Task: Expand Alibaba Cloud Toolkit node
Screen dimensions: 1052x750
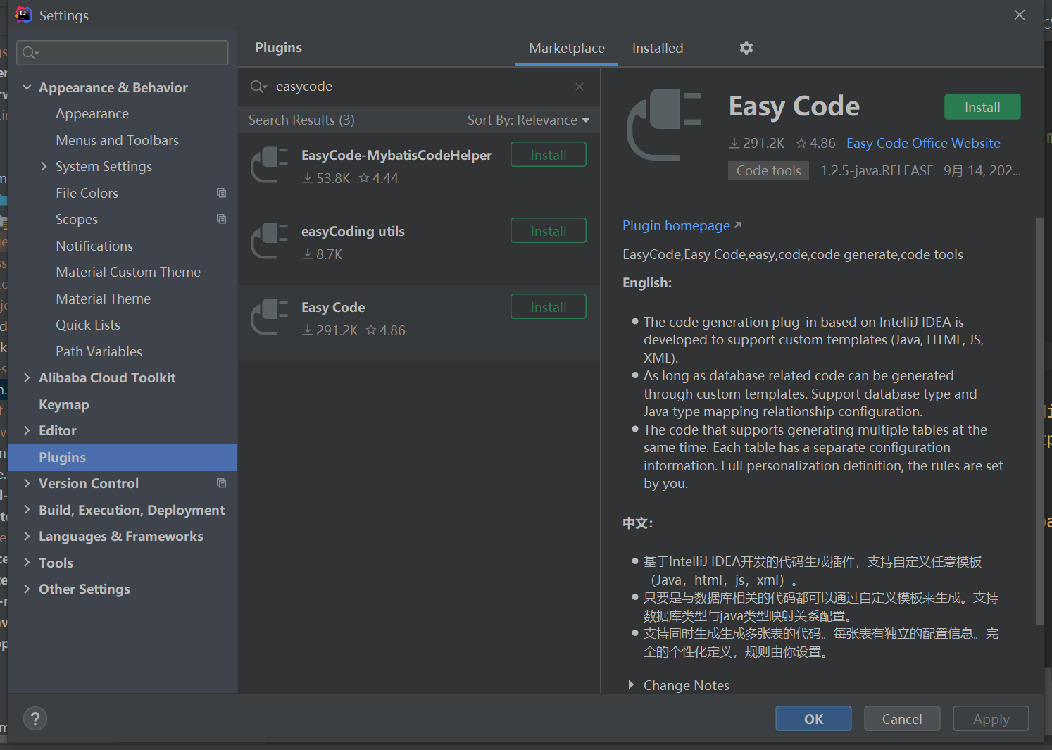Action: point(27,377)
